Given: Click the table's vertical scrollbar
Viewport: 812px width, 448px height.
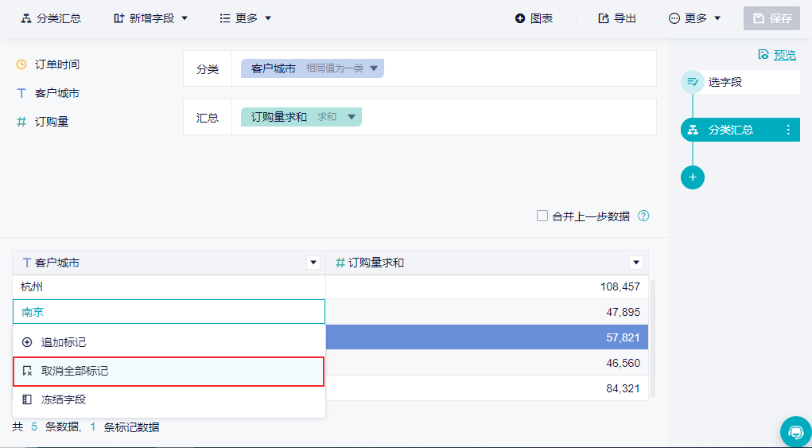Looking at the screenshot, I should pyautogui.click(x=654, y=338).
